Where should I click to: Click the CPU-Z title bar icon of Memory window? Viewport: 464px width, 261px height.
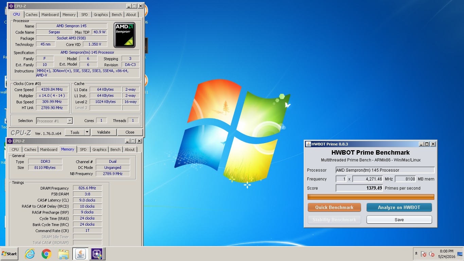[x=10, y=141]
